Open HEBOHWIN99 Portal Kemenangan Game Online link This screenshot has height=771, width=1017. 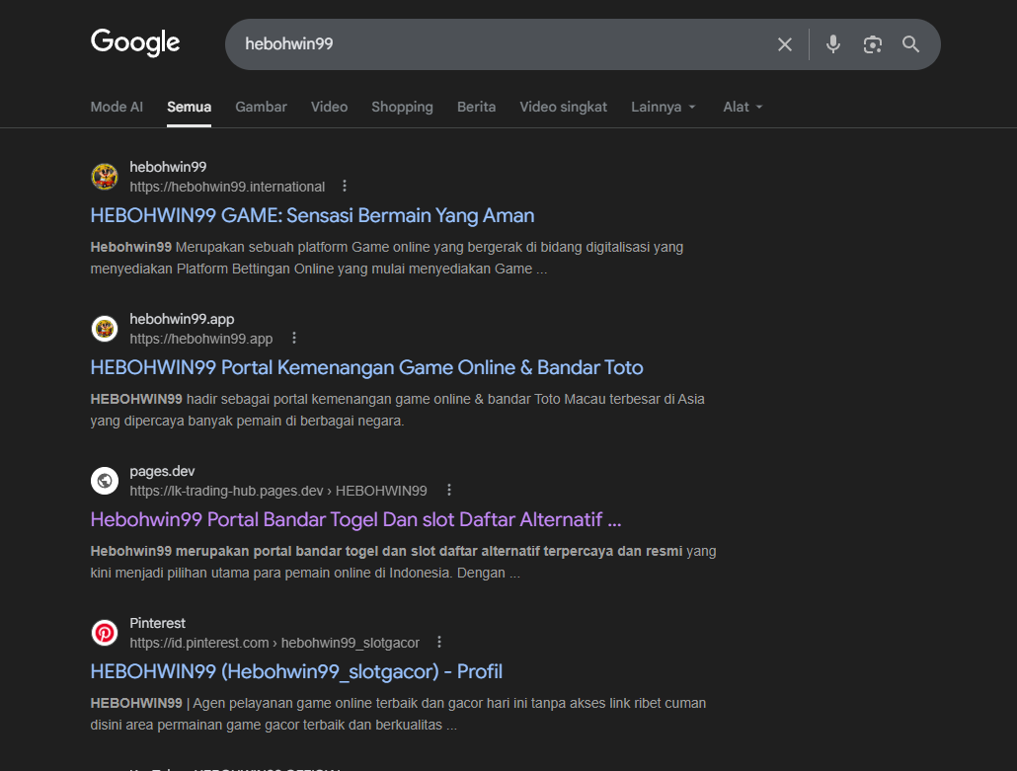366,367
